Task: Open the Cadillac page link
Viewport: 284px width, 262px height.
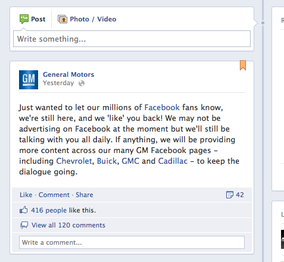Action: pos(173,161)
